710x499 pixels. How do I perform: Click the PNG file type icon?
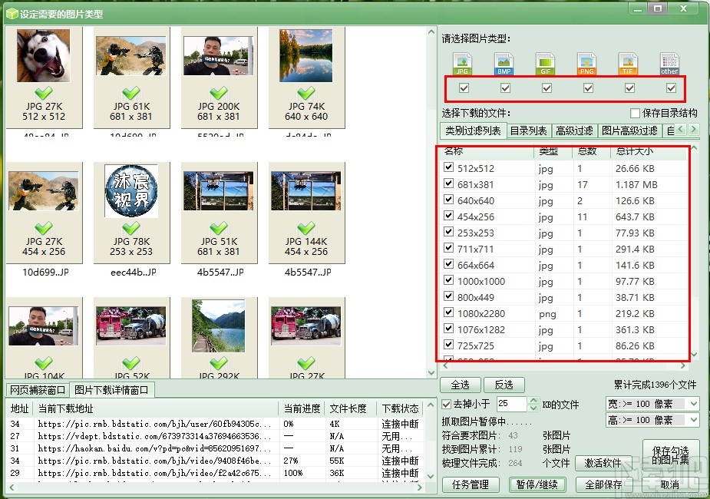tap(587, 64)
